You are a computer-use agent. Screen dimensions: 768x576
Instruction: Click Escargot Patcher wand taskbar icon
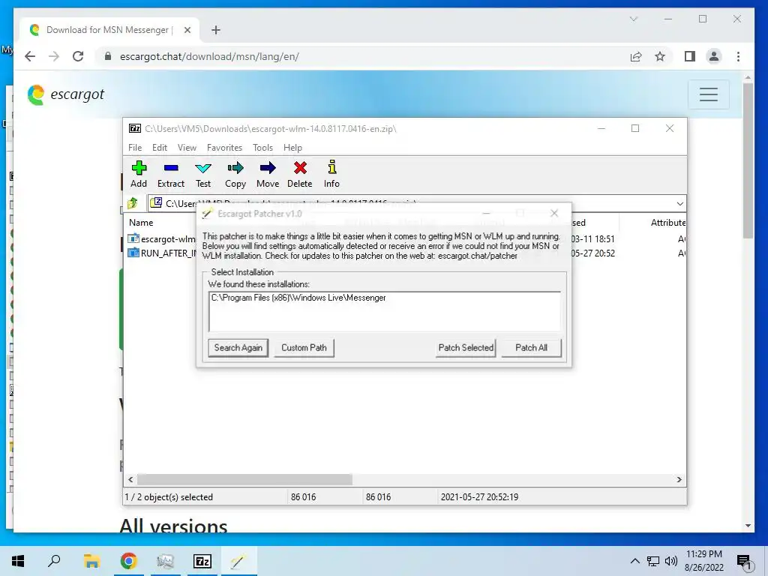pyautogui.click(x=238, y=561)
